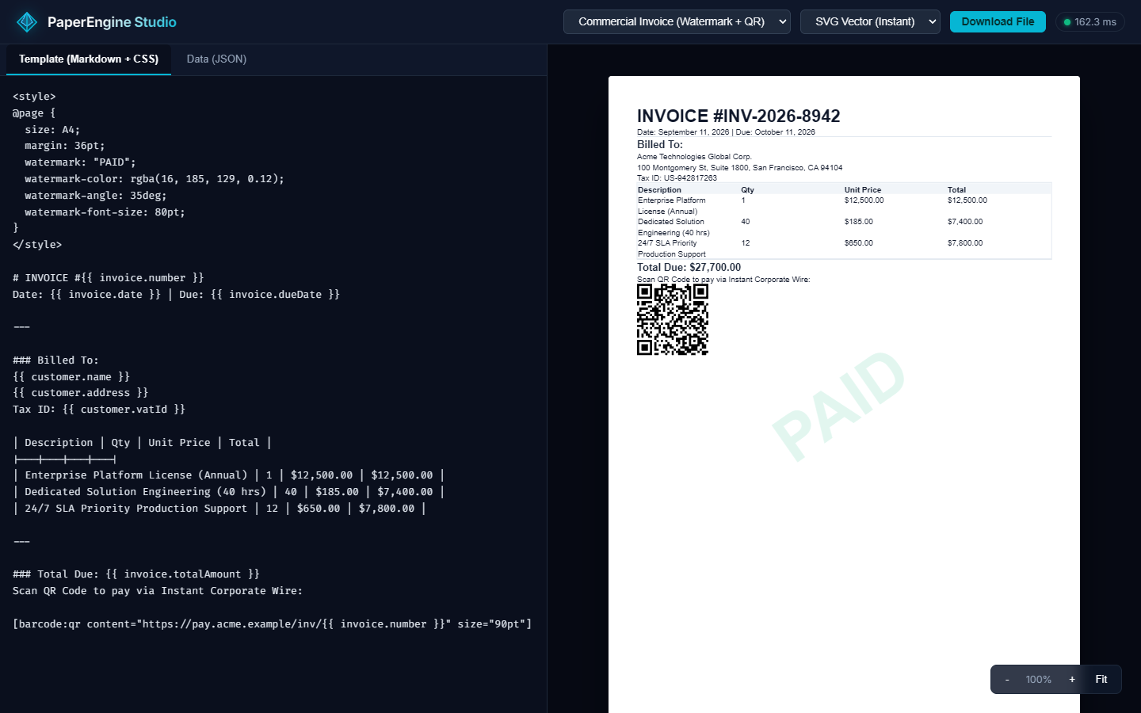This screenshot has height=713, width=1141.
Task: Click the Dedicated Solution Engineering row in editor
Action: click(229, 492)
